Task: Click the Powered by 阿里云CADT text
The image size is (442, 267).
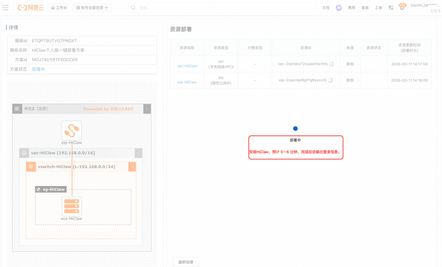Action: pos(108,109)
